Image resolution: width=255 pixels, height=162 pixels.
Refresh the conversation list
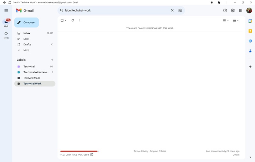point(73,20)
